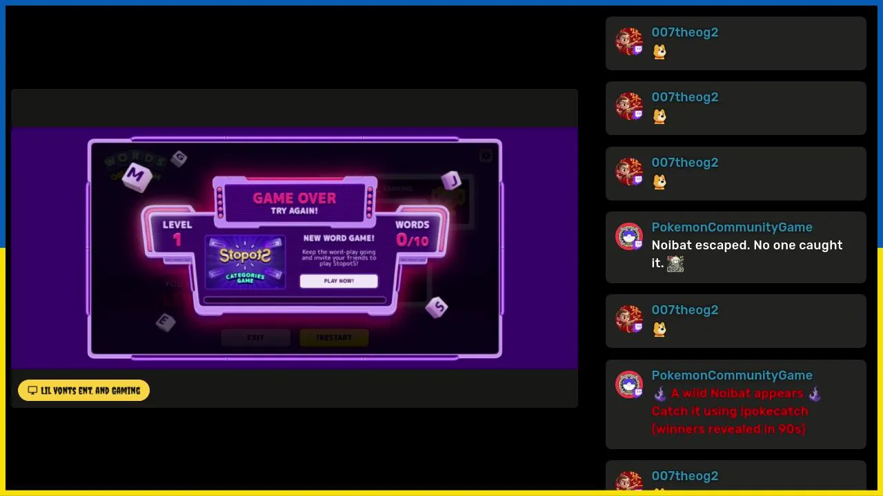Viewport: 883px width, 496px height.
Task: Click the 'Catch it using !pokecatch' text
Action: 730,411
